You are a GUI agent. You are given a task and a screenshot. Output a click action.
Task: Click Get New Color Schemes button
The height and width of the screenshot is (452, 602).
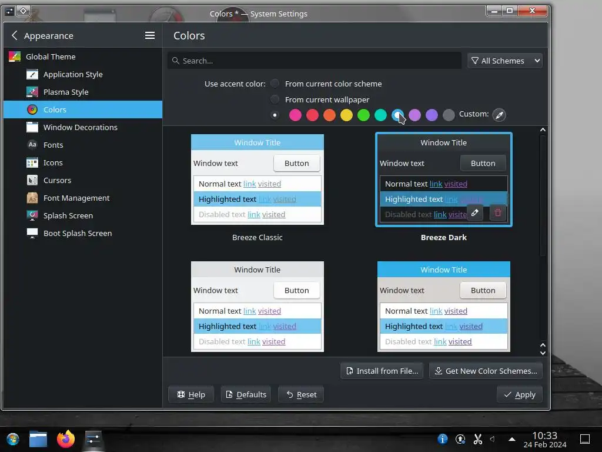pyautogui.click(x=486, y=371)
